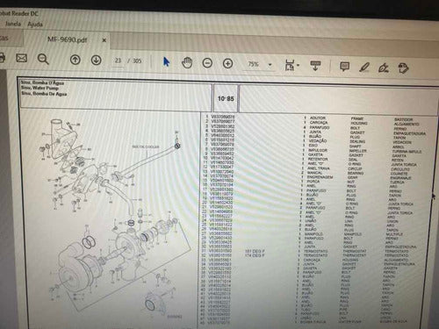Zoom in with plus circle
This screenshot has height=329, width=439.
pos(227,63)
